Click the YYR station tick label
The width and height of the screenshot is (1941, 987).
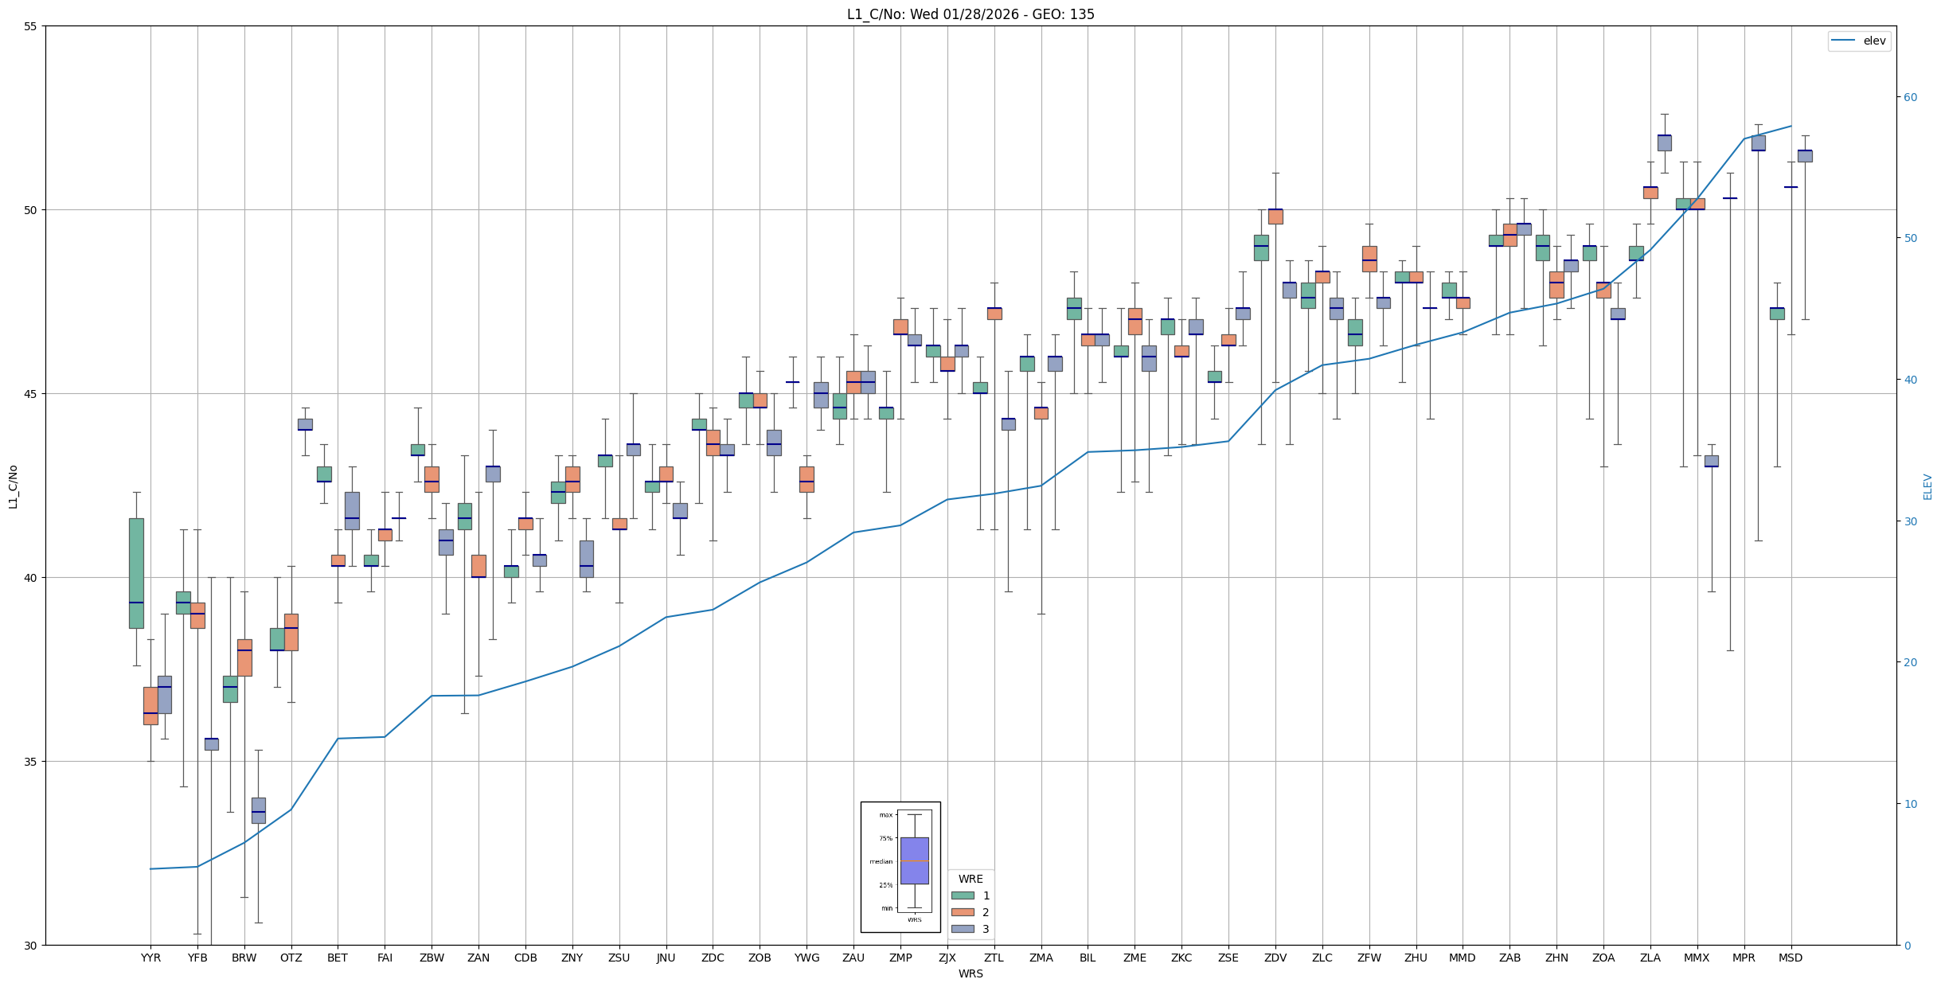150,958
